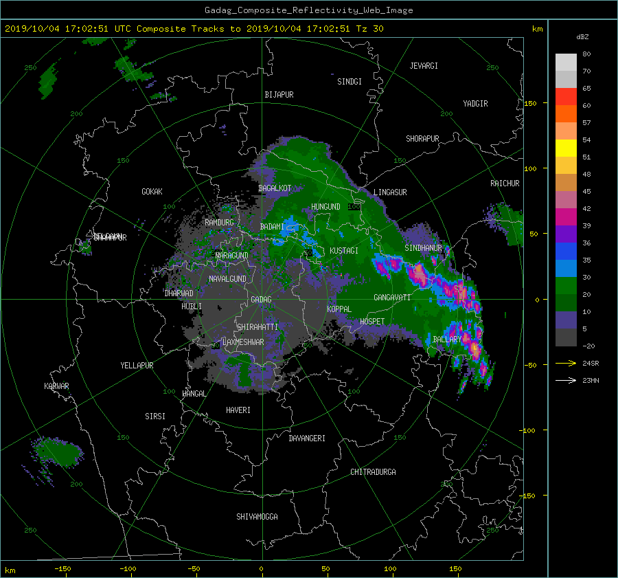This screenshot has height=578, width=618.
Task: Click the YADGIR city label
Action: point(475,104)
